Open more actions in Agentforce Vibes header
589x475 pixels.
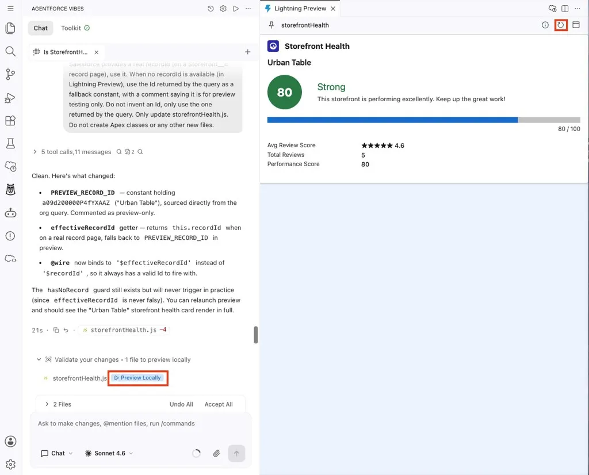tap(248, 8)
